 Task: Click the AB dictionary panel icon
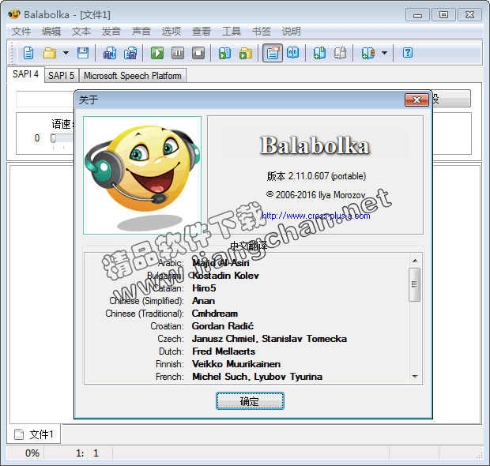[292, 53]
